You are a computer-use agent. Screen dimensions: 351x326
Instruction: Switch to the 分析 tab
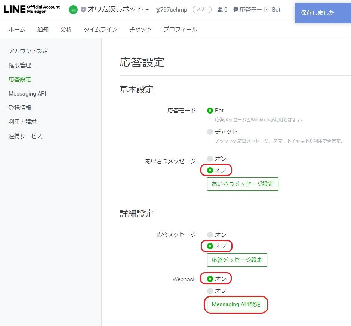click(66, 29)
